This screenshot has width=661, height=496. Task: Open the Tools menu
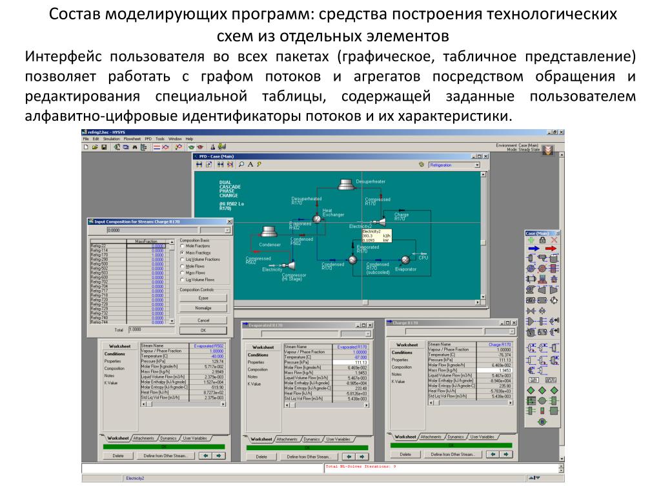pyautogui.click(x=160, y=139)
